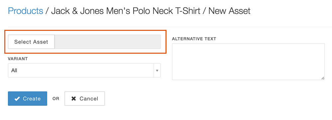Click the VARIANT field label

pyautogui.click(x=18, y=59)
